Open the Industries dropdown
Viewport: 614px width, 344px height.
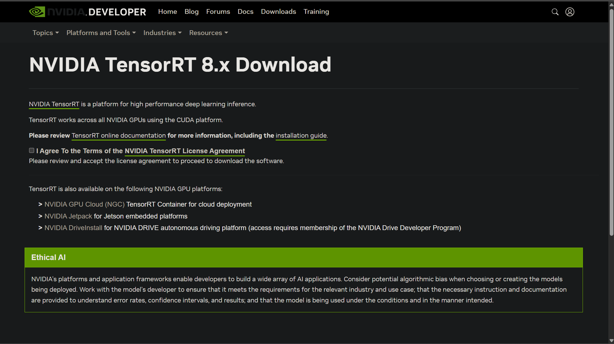[162, 33]
